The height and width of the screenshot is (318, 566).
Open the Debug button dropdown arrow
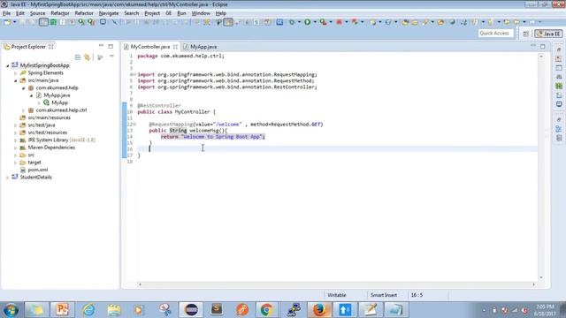pyautogui.click(x=299, y=22)
